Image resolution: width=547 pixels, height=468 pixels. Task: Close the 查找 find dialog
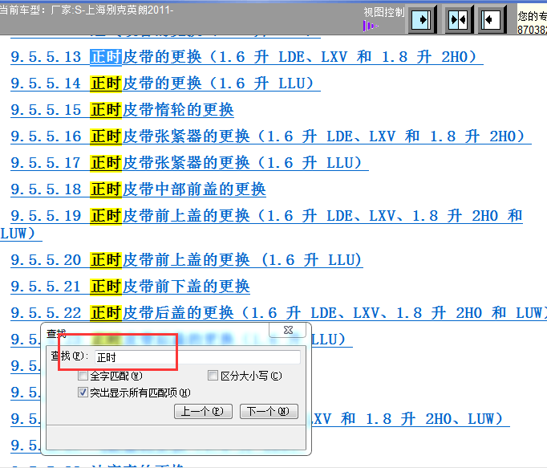[x=288, y=330]
